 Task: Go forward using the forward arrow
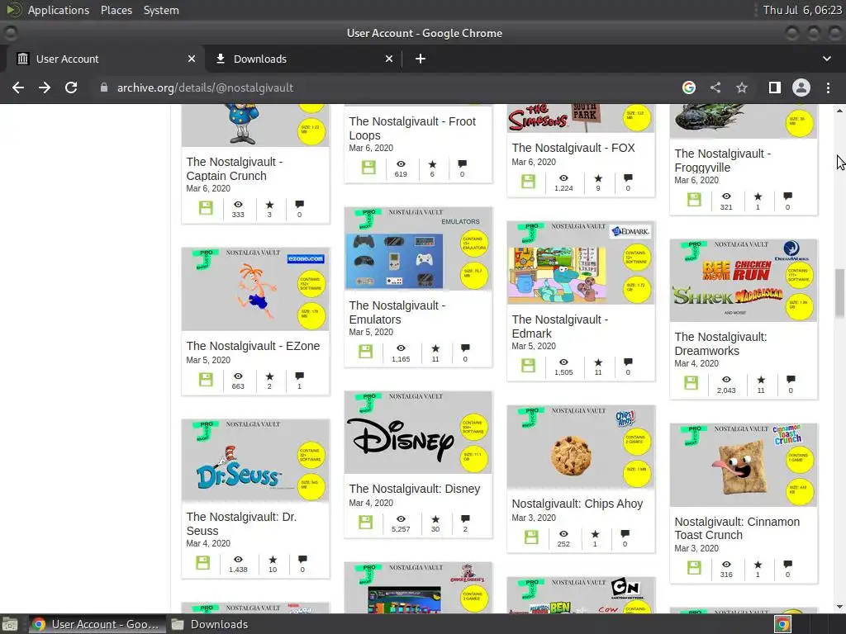click(45, 88)
